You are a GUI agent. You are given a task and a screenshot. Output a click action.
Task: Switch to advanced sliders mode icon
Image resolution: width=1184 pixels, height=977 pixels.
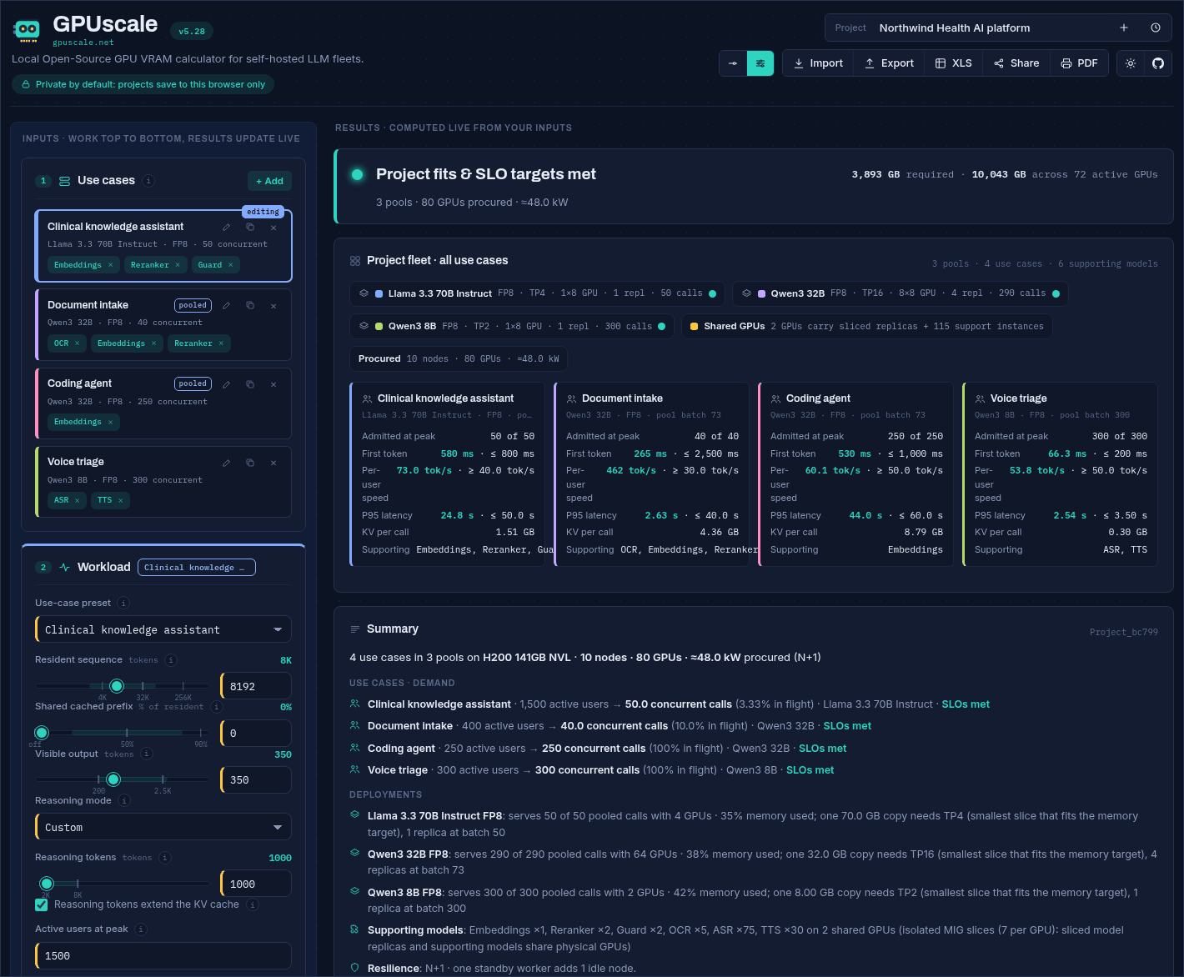(760, 63)
